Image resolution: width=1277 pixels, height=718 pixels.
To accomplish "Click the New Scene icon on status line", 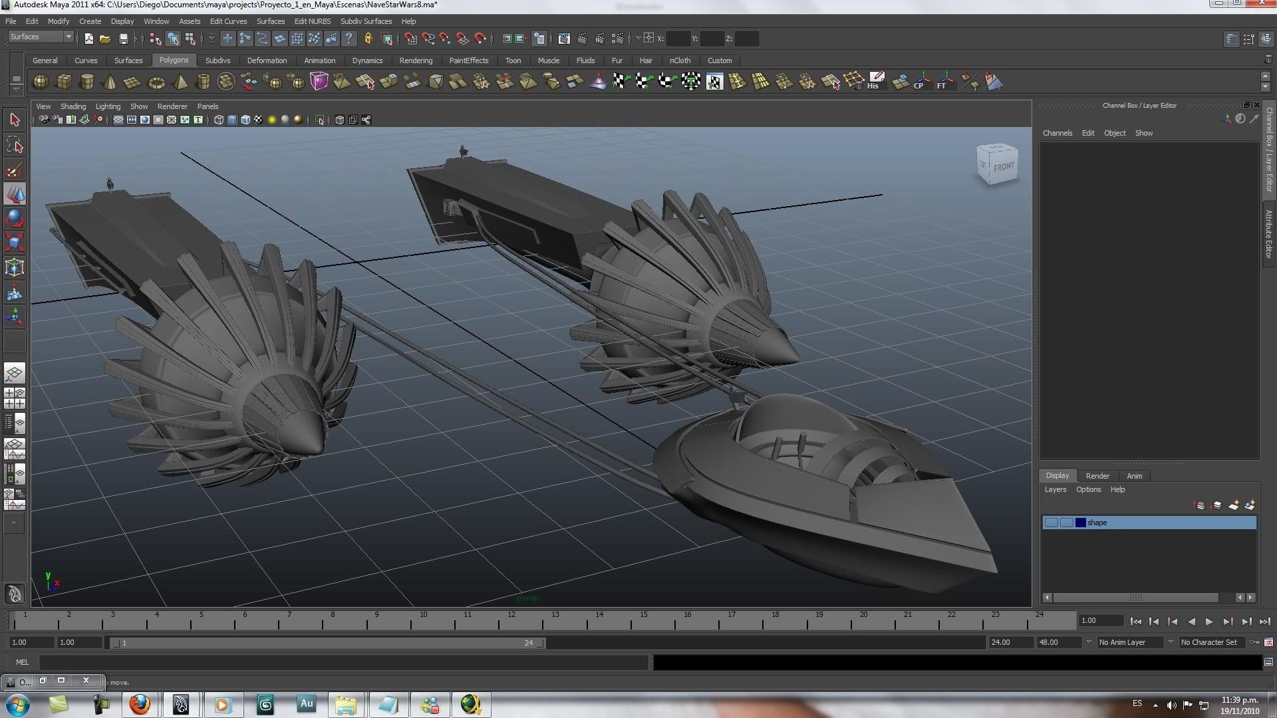I will coord(88,39).
